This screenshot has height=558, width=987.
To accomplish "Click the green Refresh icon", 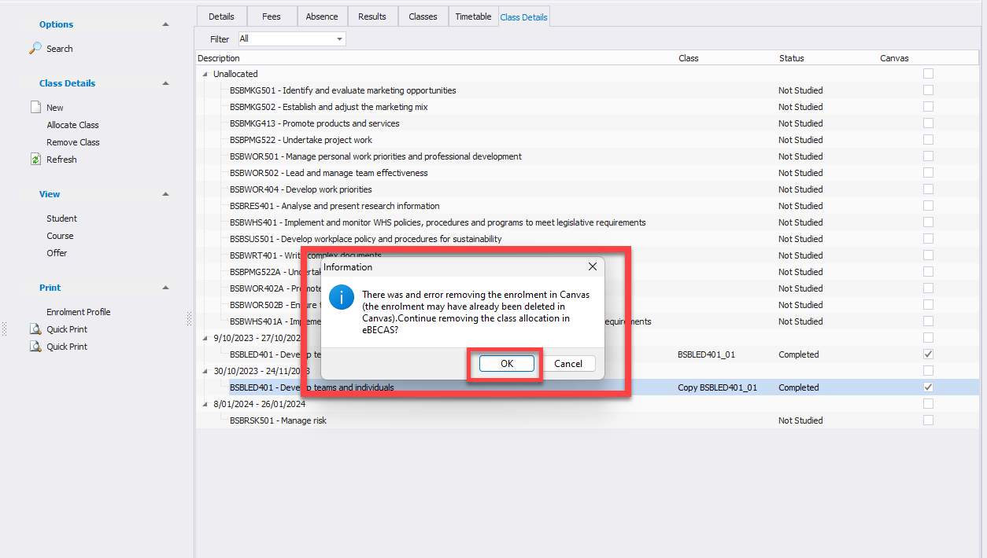I will click(35, 160).
